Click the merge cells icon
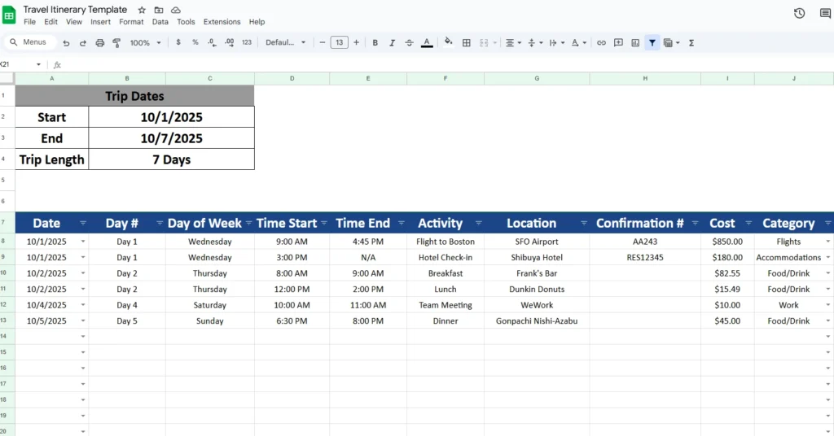Screen dimensions: 834x436 coord(484,43)
